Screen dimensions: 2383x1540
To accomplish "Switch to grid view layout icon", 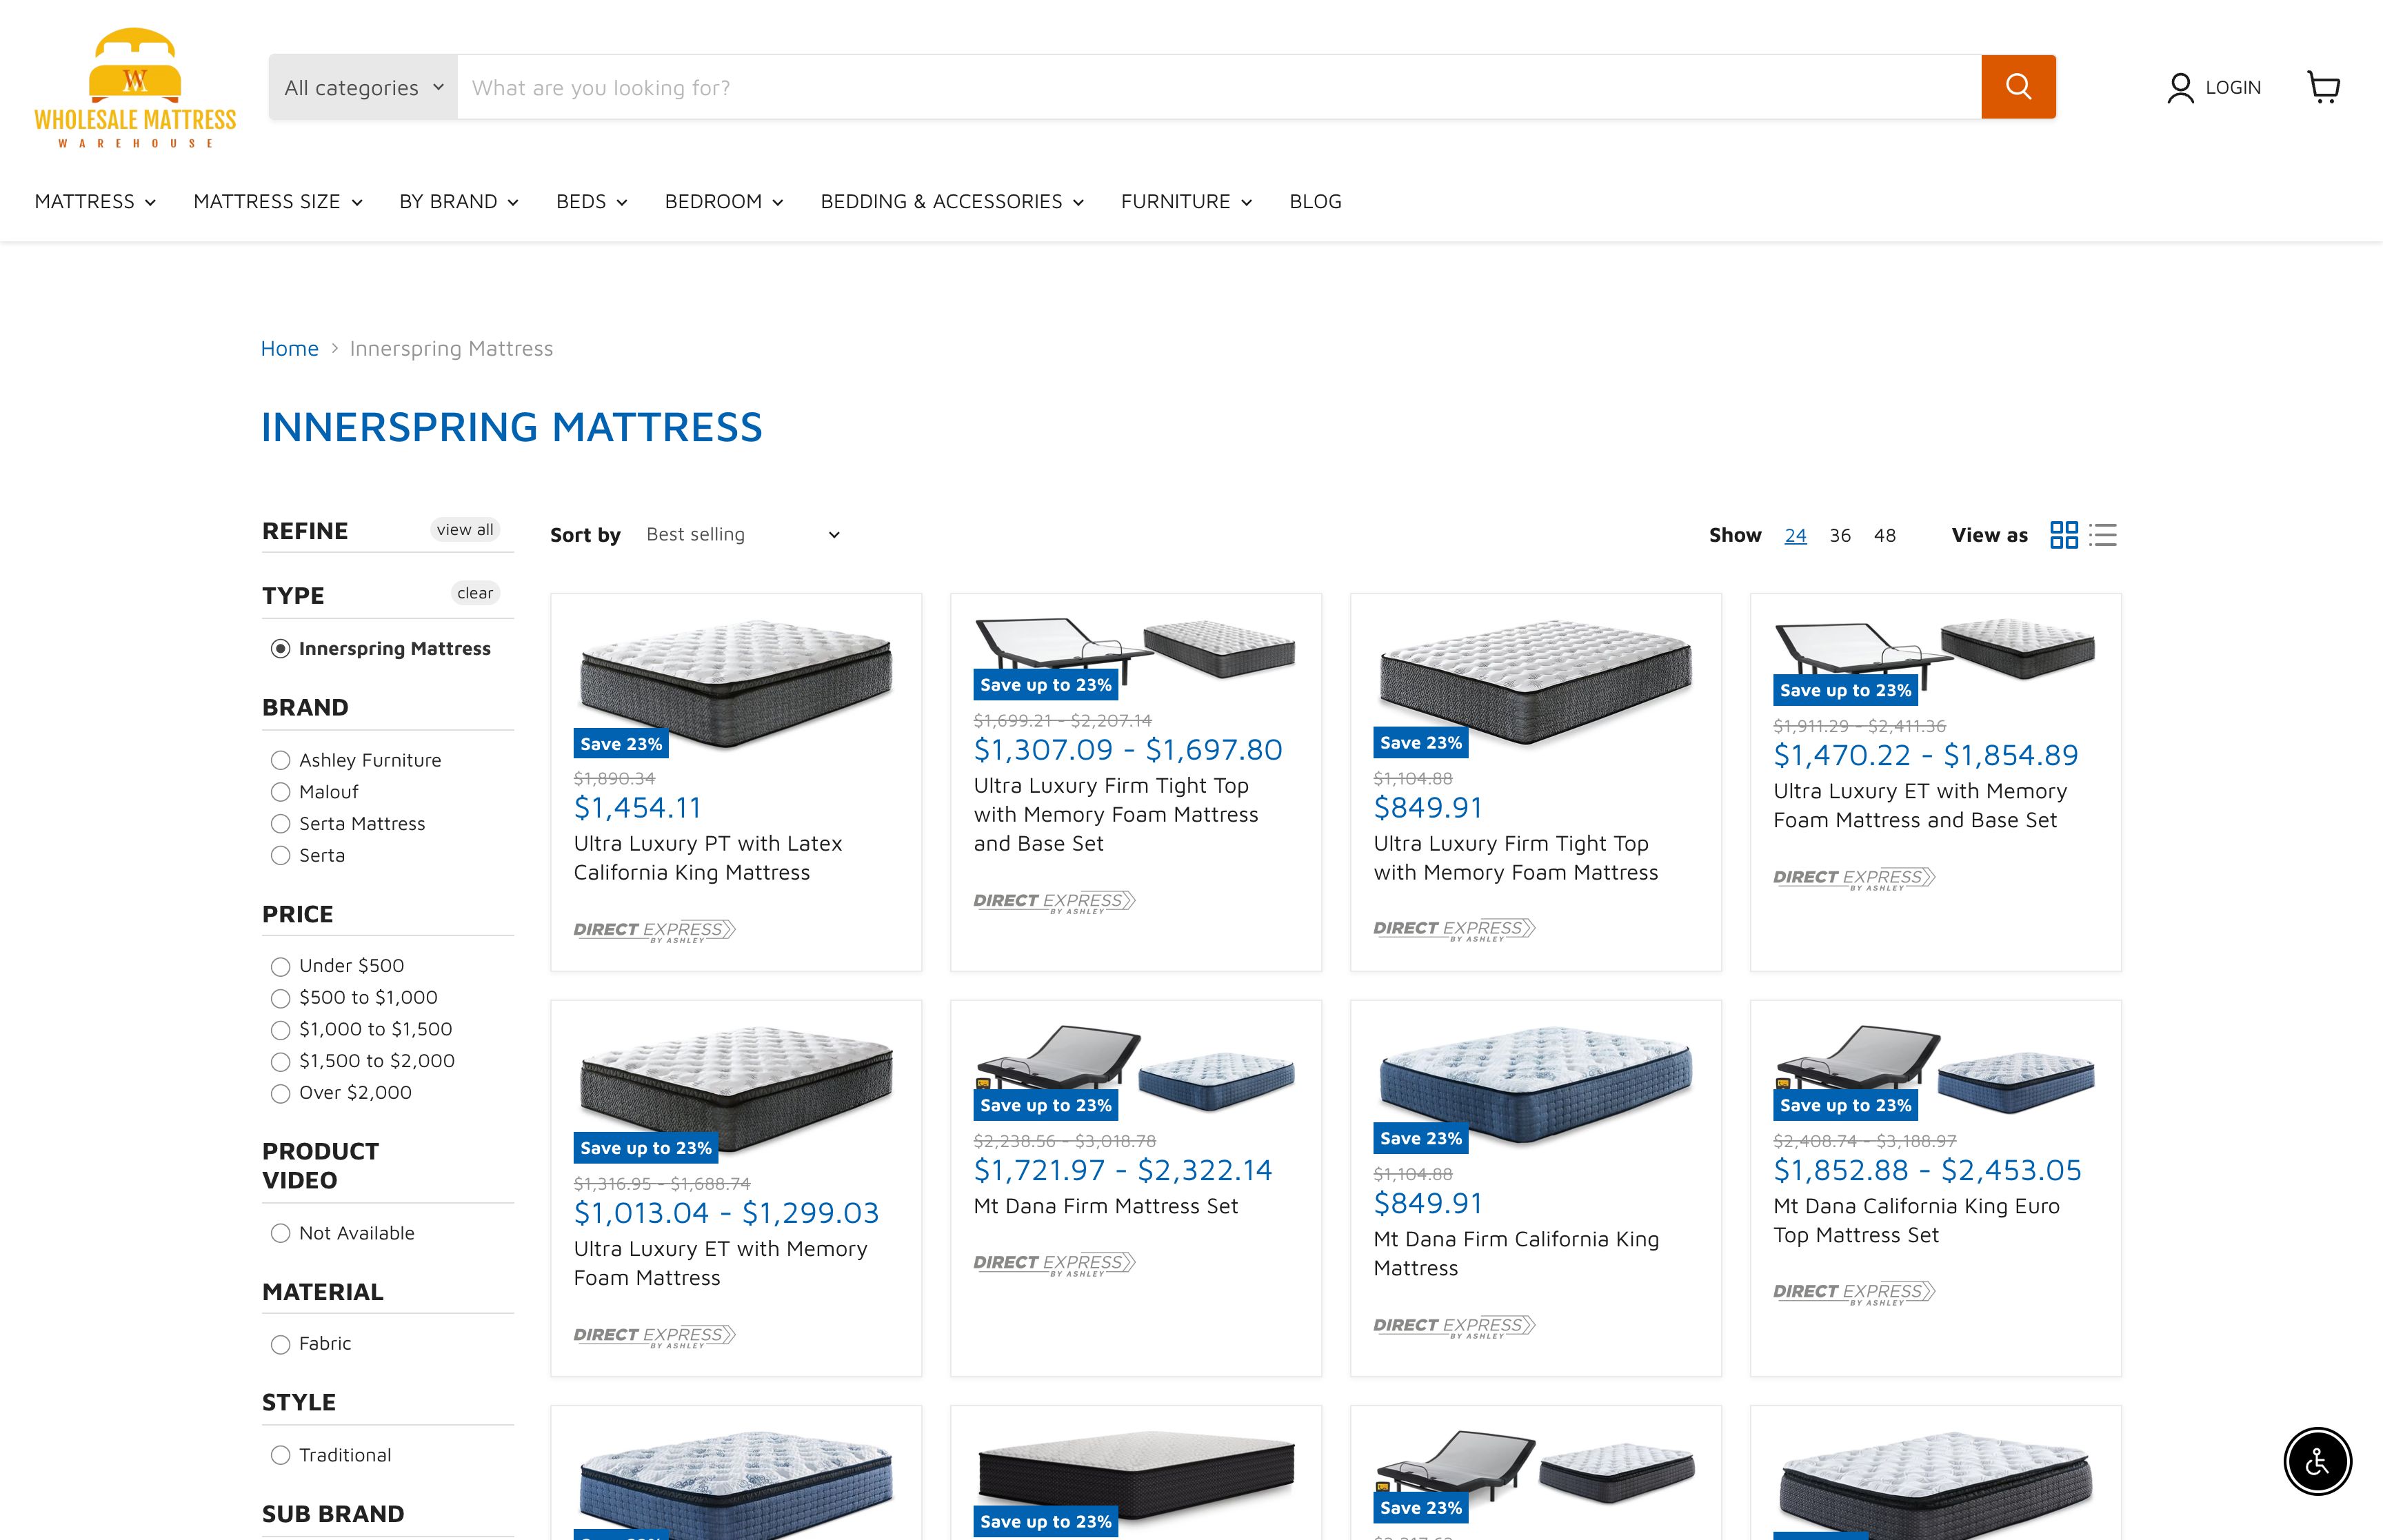I will (2064, 535).
